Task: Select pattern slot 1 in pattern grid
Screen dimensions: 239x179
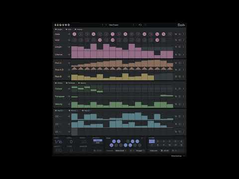Action: pos(152,141)
